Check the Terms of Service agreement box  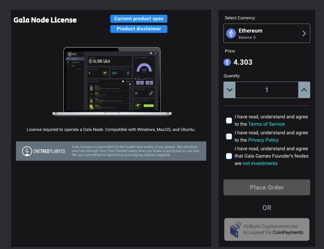[229, 121]
